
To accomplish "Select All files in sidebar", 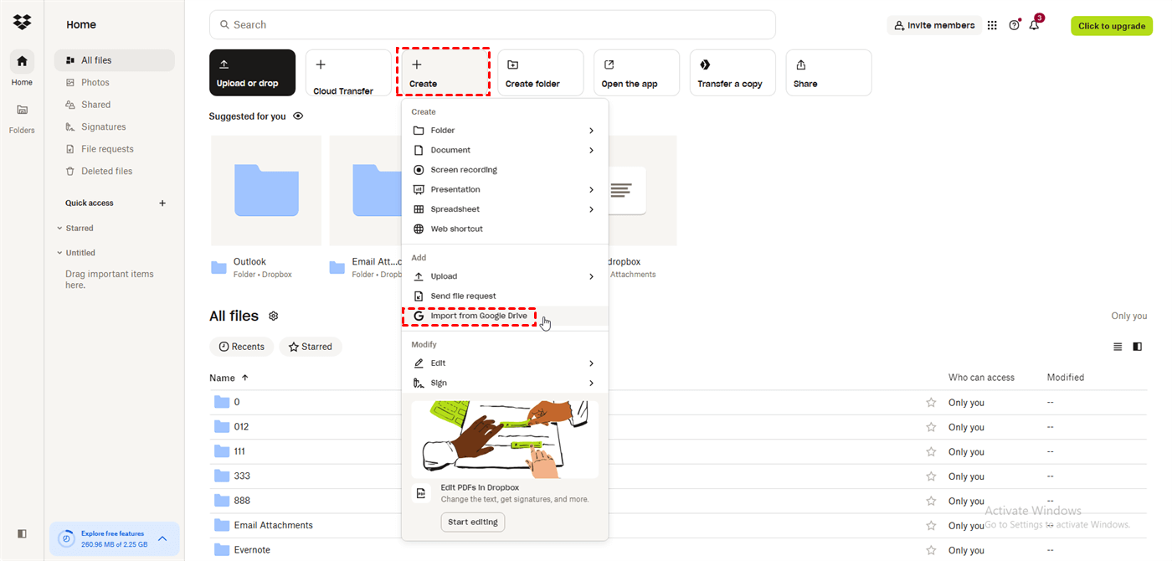I will click(x=115, y=60).
